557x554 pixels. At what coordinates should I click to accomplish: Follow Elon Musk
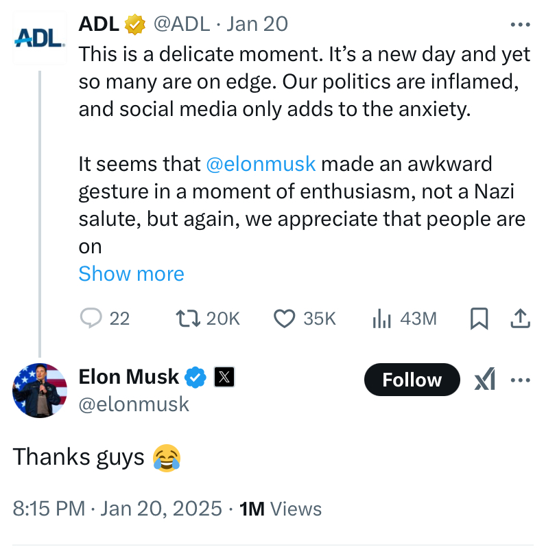point(412,380)
